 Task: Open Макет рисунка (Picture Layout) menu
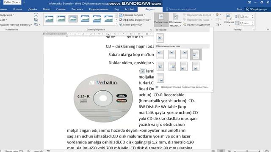point(131,24)
